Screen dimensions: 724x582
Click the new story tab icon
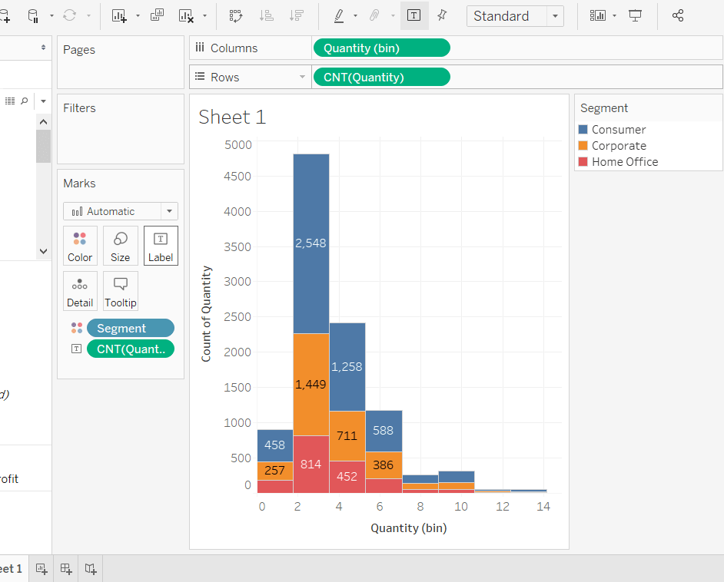click(x=91, y=569)
